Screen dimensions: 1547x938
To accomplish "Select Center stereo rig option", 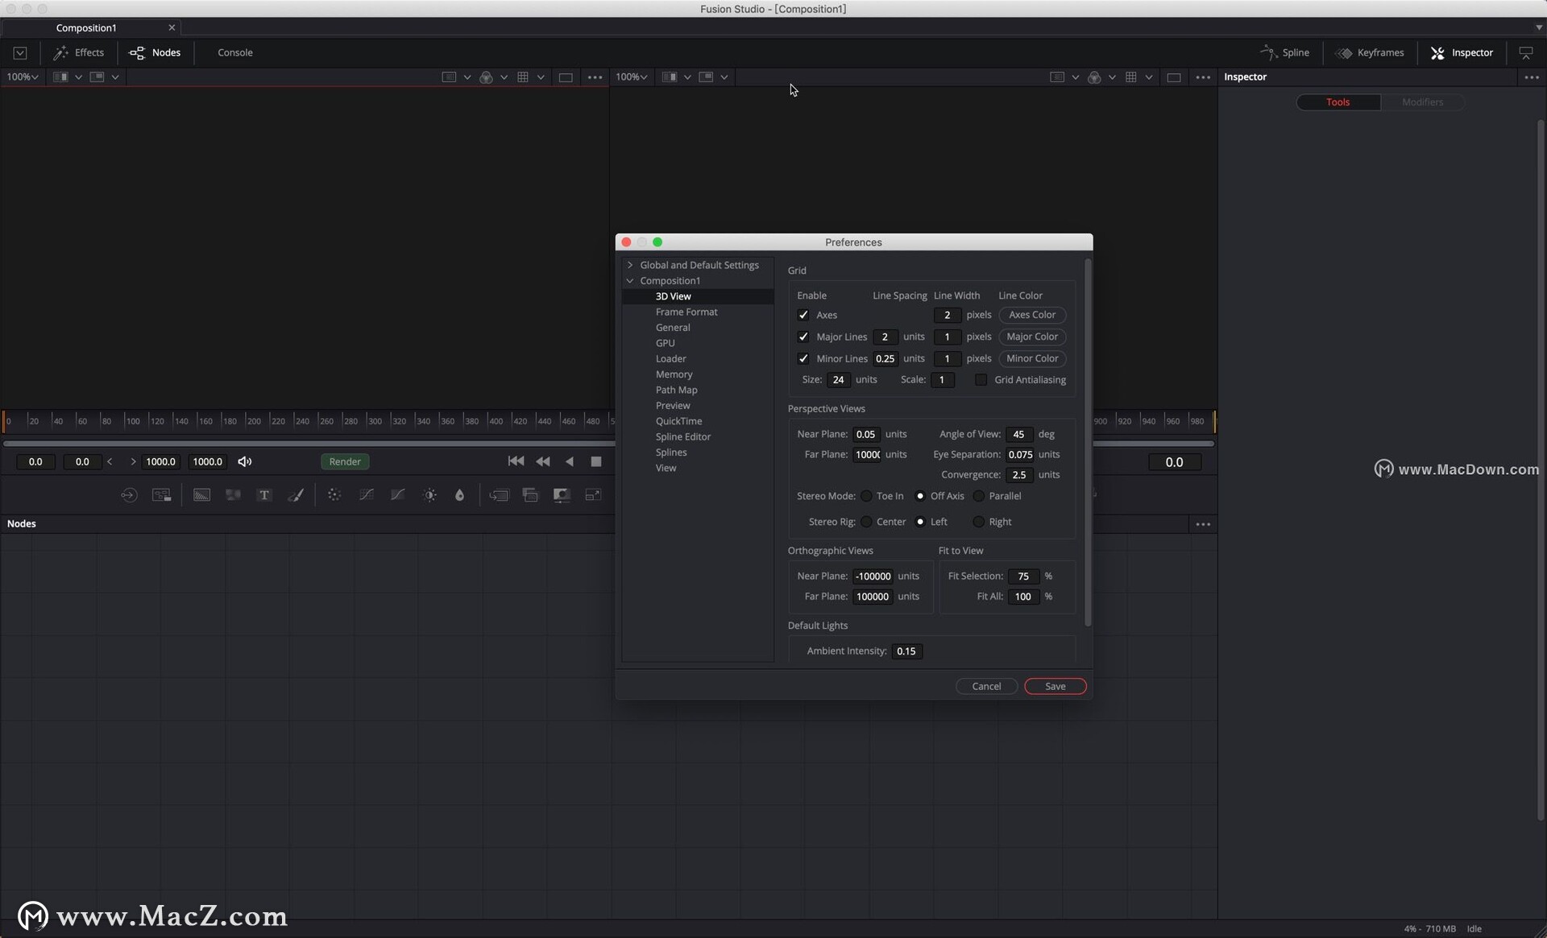I will pos(866,522).
